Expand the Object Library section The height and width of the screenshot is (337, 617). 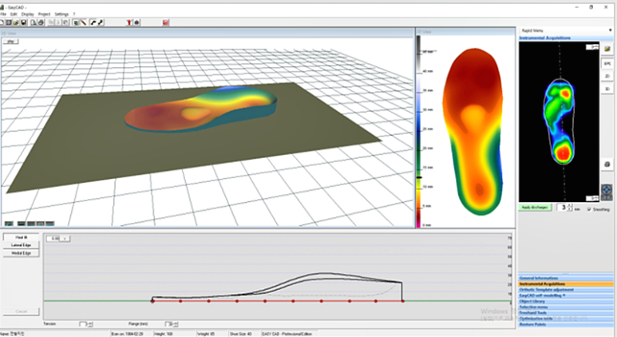pos(566,301)
